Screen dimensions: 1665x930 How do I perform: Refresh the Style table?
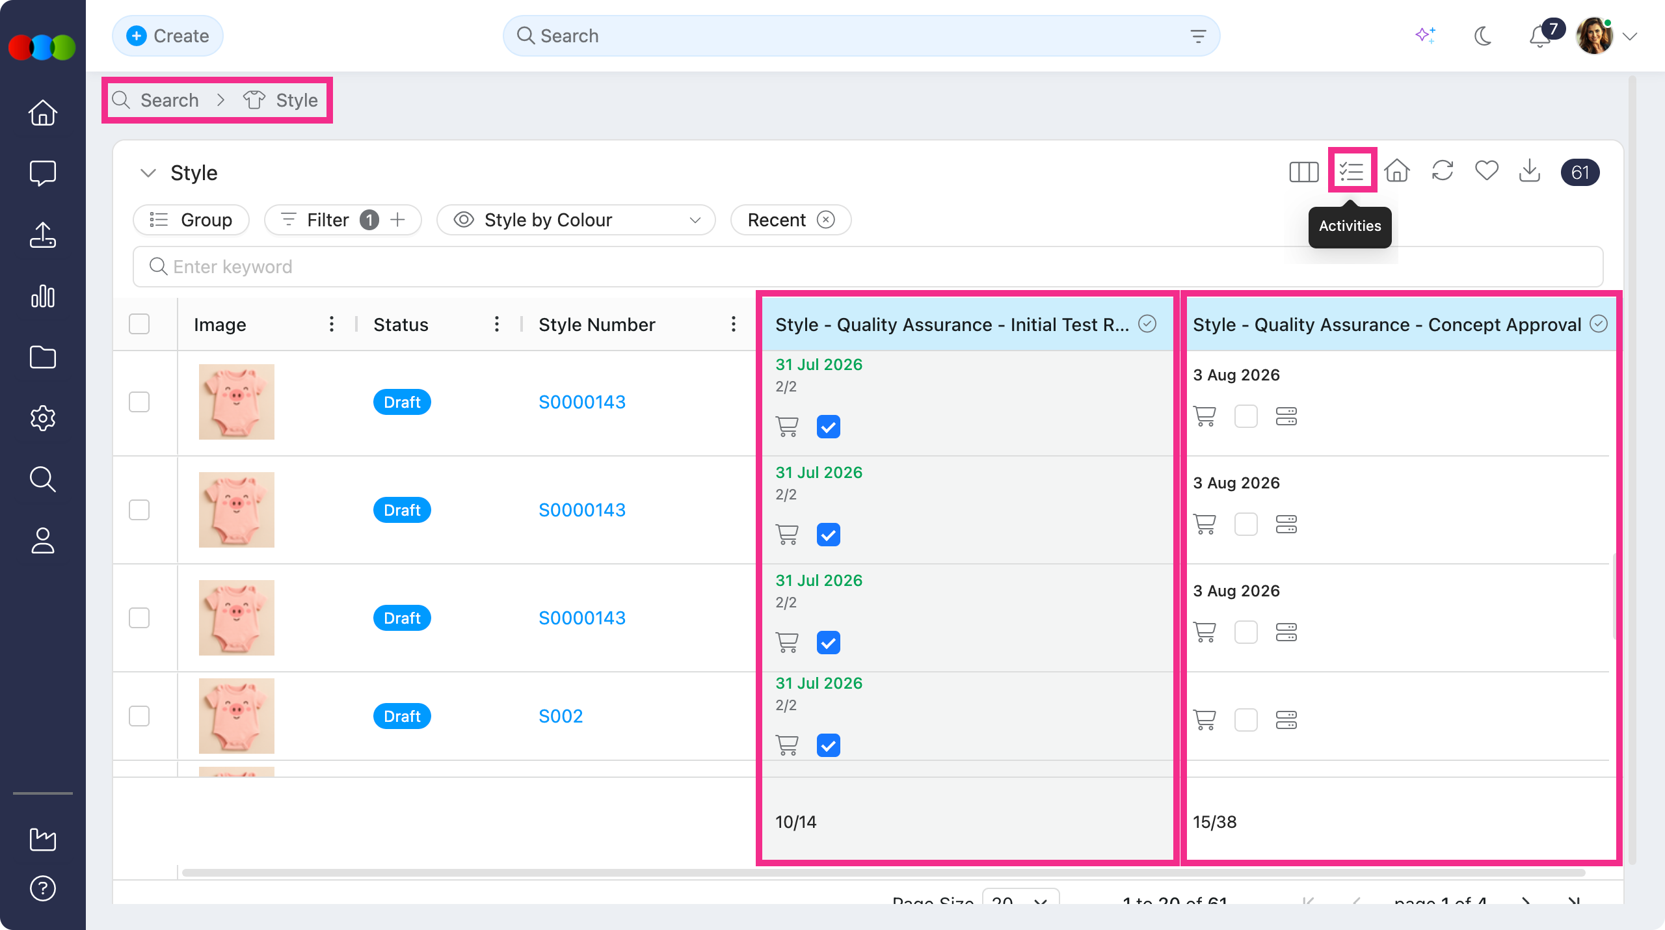(x=1443, y=171)
